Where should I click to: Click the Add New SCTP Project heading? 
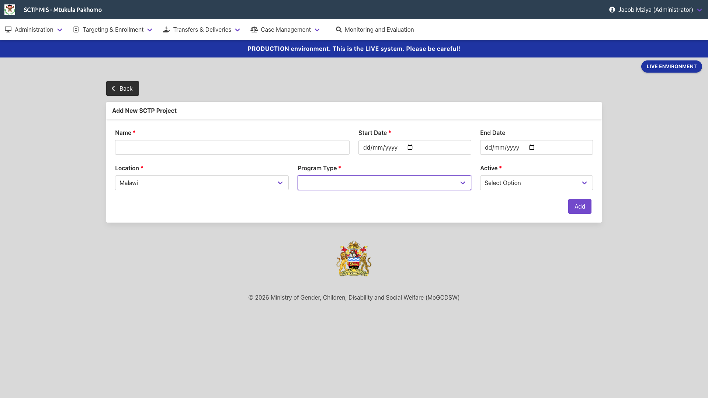pos(144,111)
